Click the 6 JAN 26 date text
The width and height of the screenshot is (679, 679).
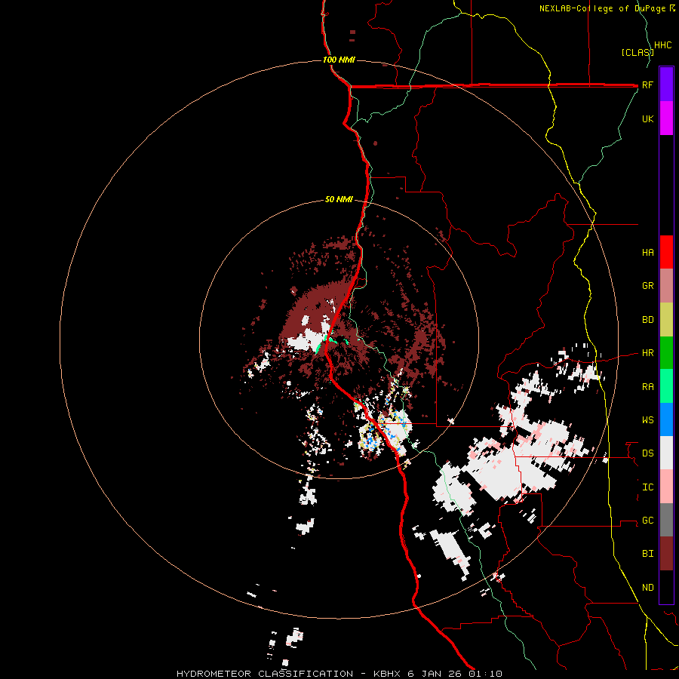point(435,674)
